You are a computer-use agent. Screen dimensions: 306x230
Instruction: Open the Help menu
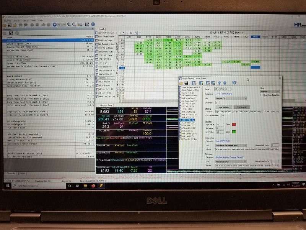click(x=41, y=20)
